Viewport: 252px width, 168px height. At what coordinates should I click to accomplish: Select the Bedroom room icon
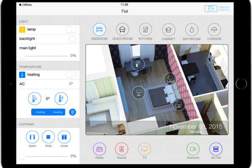click(x=100, y=30)
